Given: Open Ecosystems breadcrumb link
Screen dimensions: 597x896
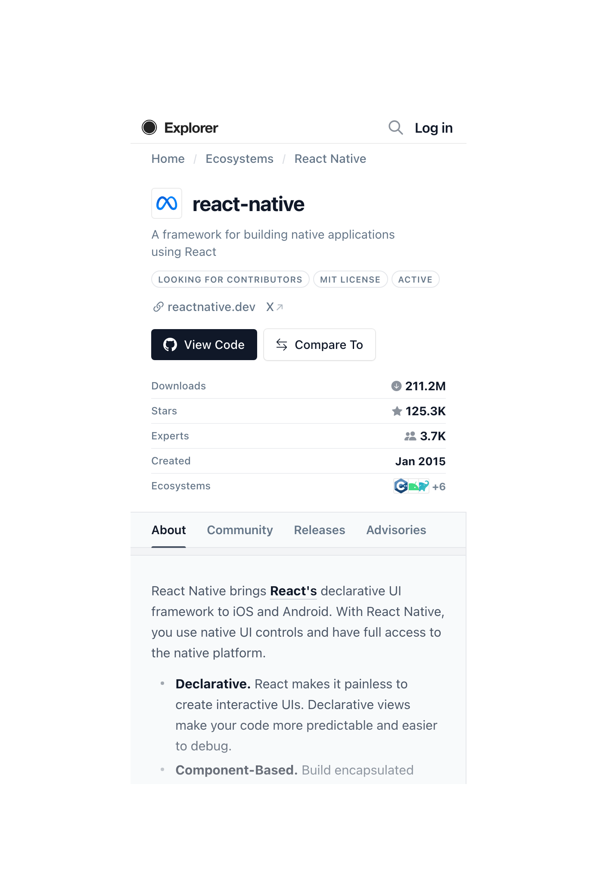Looking at the screenshot, I should [x=239, y=159].
